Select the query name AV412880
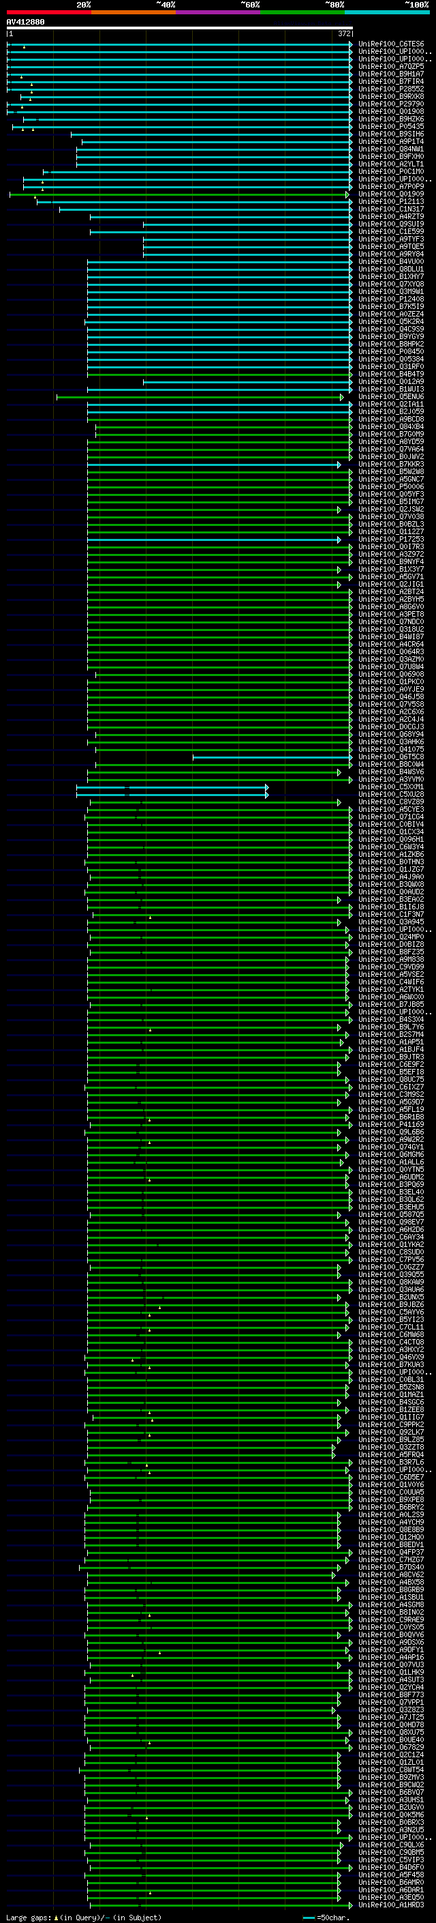 pyautogui.click(x=25, y=22)
